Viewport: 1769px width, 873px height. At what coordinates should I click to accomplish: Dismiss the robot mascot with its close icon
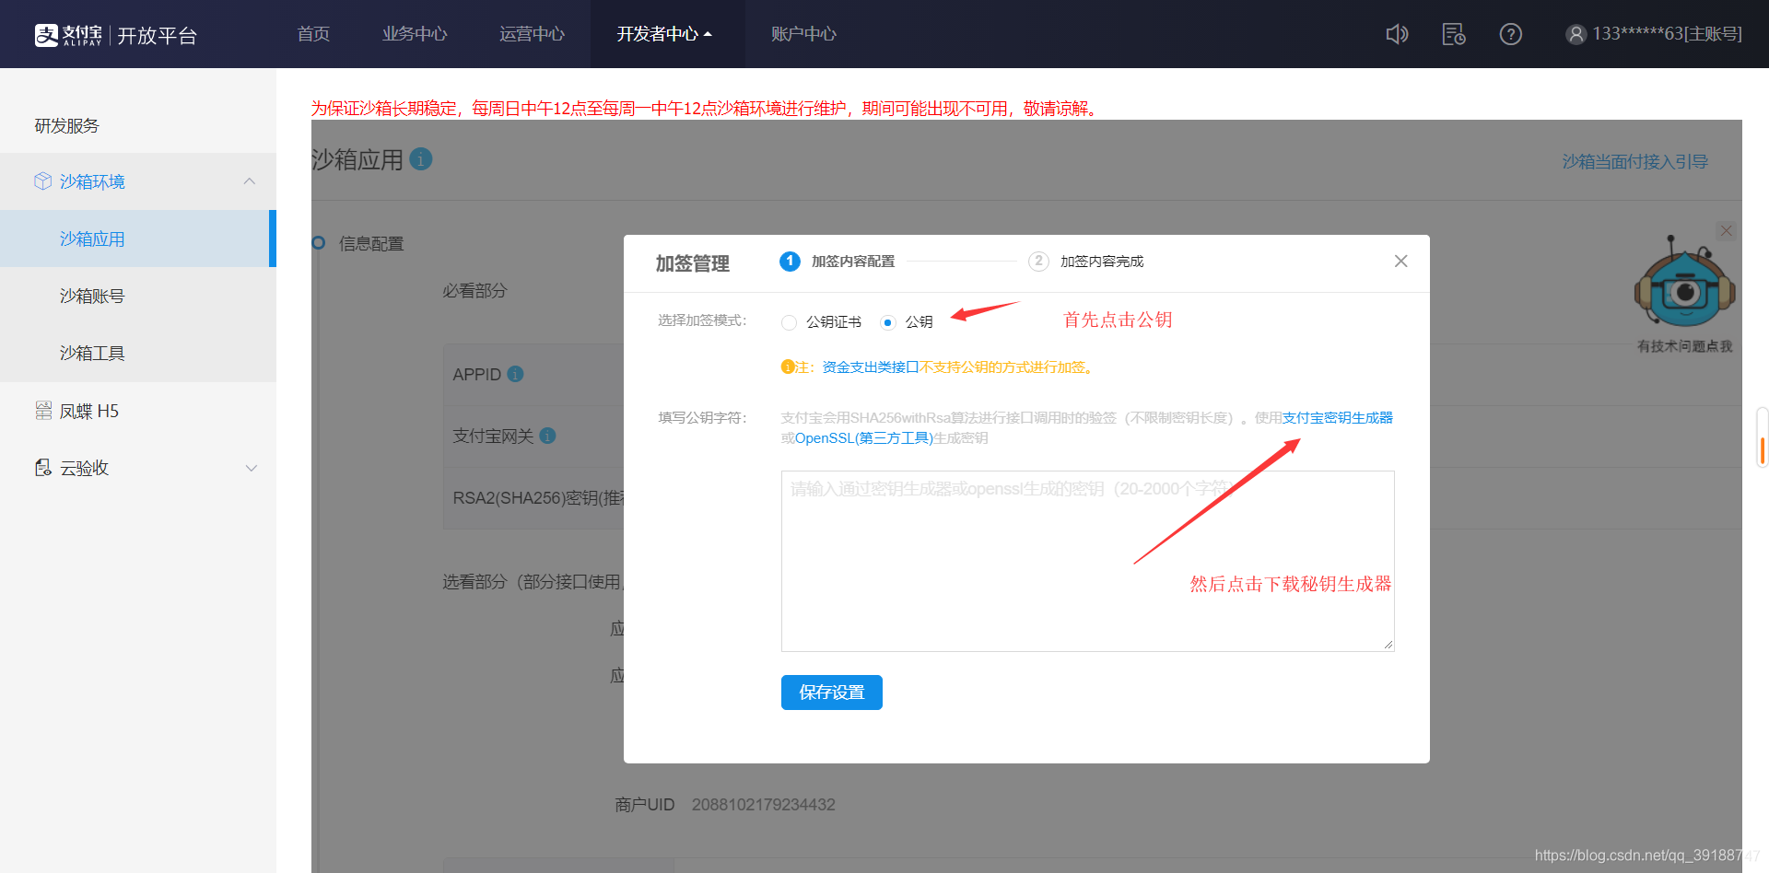click(1727, 231)
